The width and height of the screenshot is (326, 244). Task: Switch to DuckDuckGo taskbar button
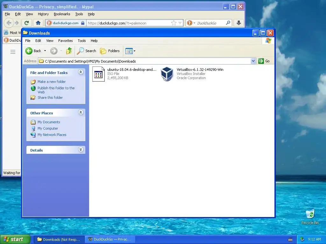(110, 240)
